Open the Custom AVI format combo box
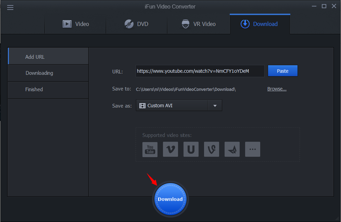 point(179,106)
